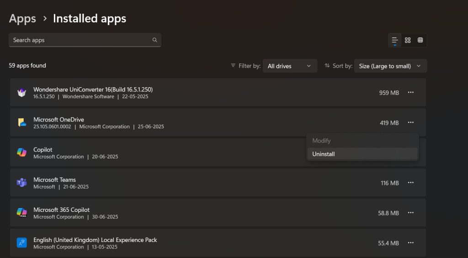The image size is (468, 258).
Task: Open the All drives filter dropdown
Action: click(289, 66)
